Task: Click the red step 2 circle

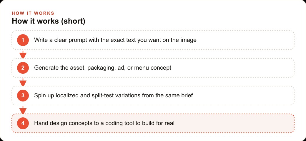Action: (x=23, y=68)
